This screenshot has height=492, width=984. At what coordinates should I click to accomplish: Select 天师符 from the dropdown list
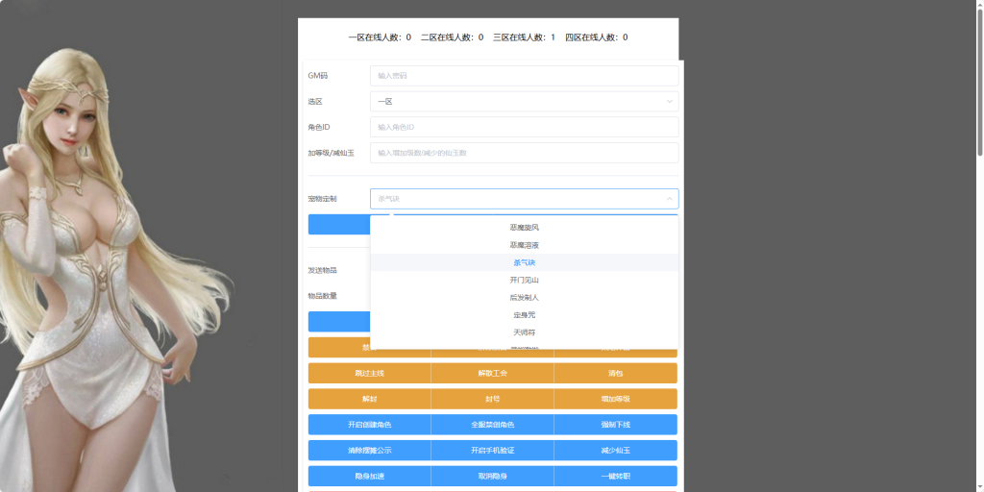tap(524, 332)
